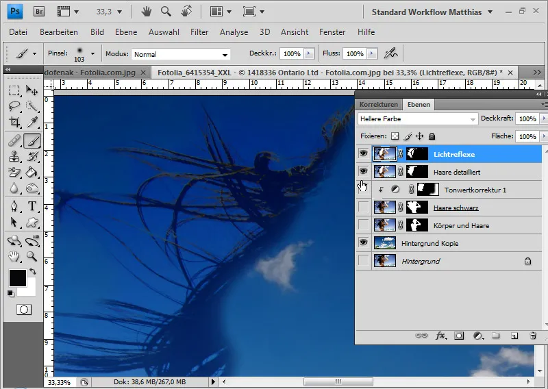The height and width of the screenshot is (389, 548).
Task: Reset default foreground and background colors
Action: pos(11,294)
